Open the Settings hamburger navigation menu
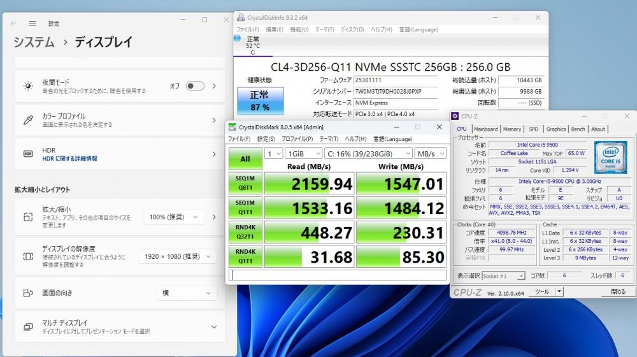Viewport: 637px width, 357px height. [x=32, y=24]
